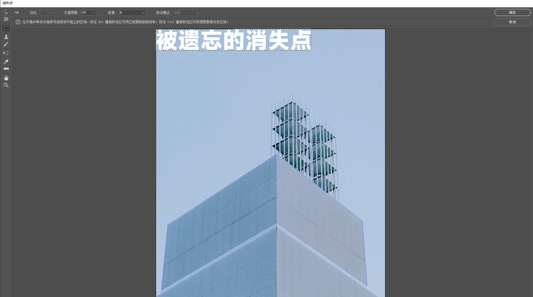533x297 pixels.
Task: Select the Stamp tool
Action: (x=6, y=37)
